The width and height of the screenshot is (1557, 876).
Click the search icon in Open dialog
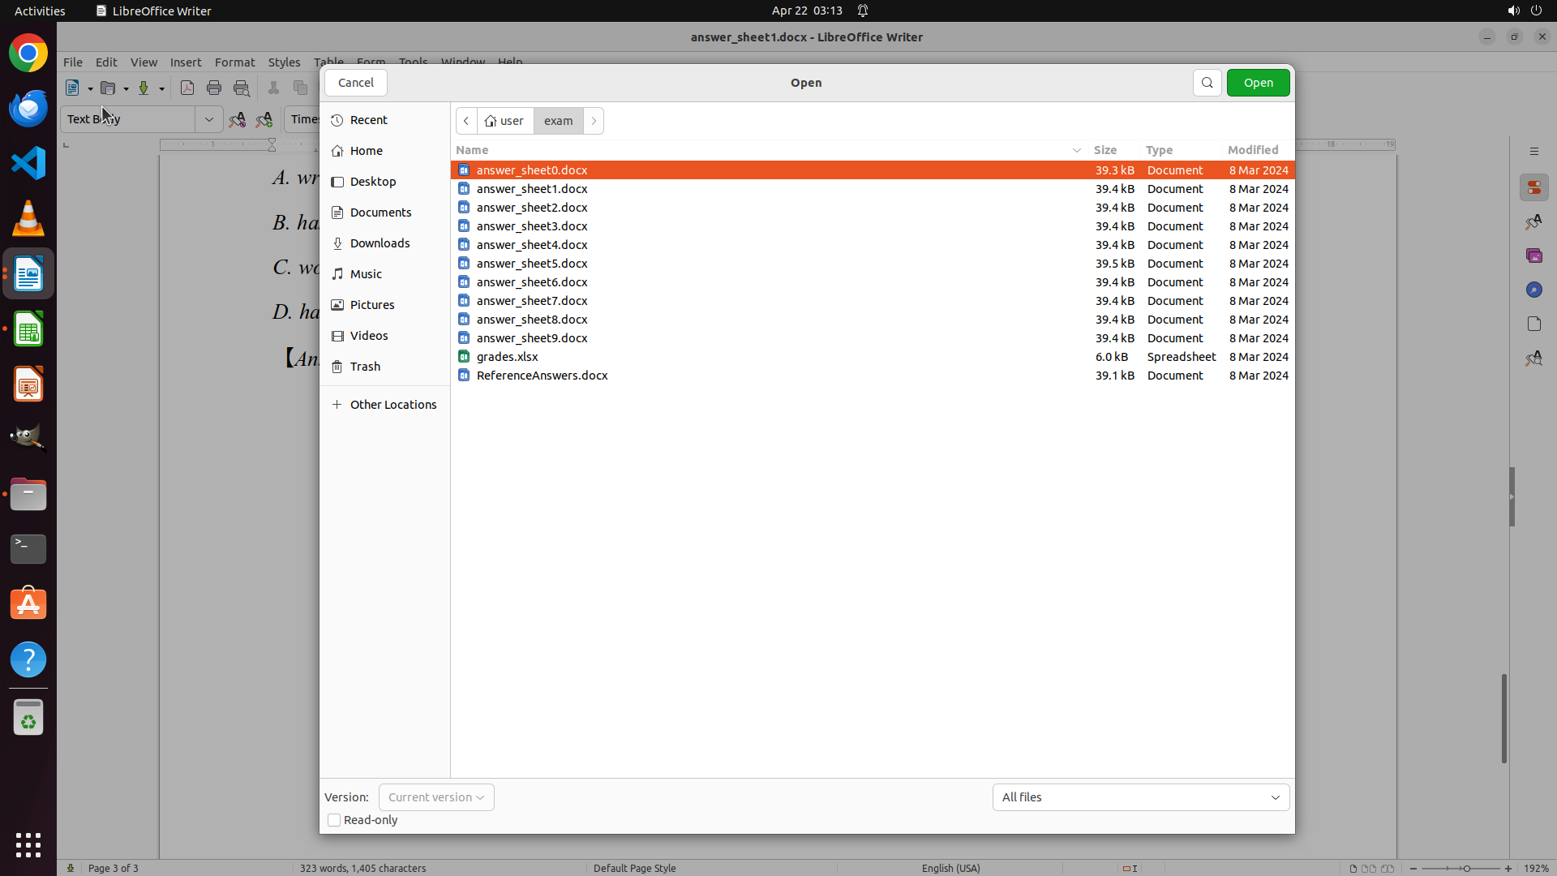pyautogui.click(x=1207, y=83)
